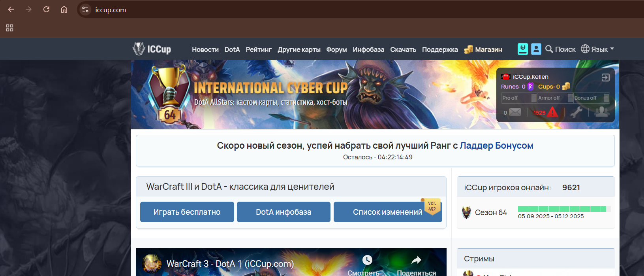Screen dimensions: 644x276
Task: Open the Скачать menu item
Action: tap(403, 49)
